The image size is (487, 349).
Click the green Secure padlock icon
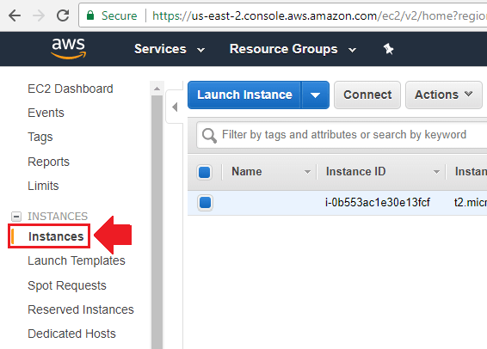[90, 15]
